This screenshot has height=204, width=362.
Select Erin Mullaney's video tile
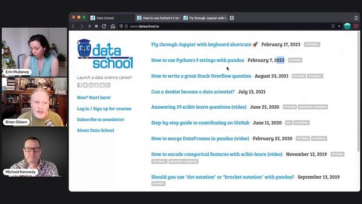[34, 52]
